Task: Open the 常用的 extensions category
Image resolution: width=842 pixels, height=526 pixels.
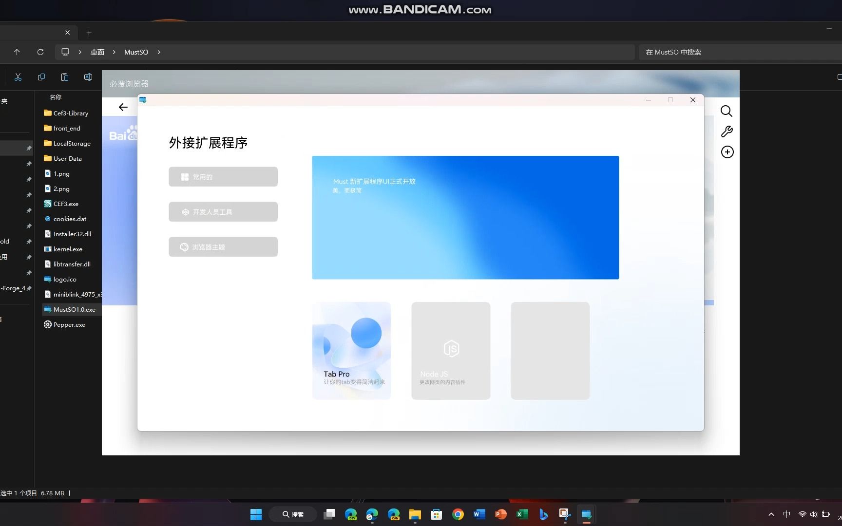Action: tap(223, 177)
